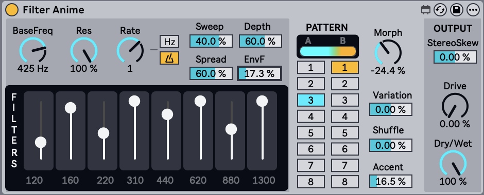Select pattern B slot 6
The image size is (484, 195).
pyautogui.click(x=345, y=149)
